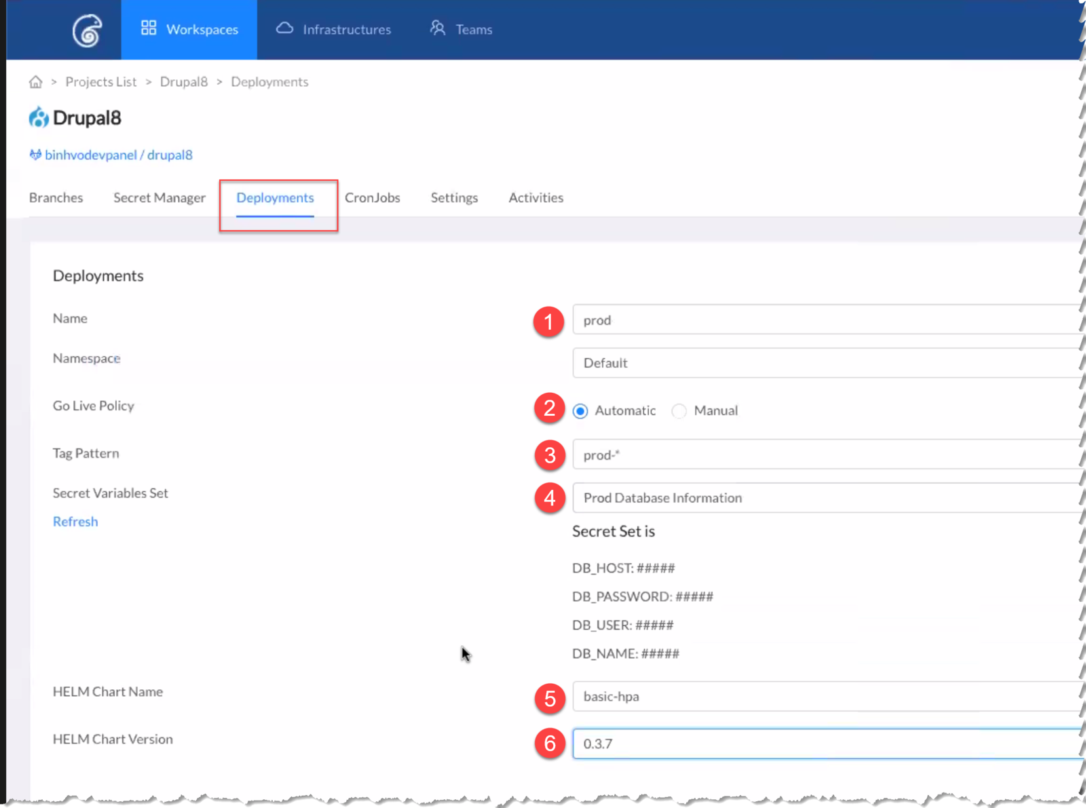Select the Automatic go live policy
The image size is (1086, 808).
point(580,411)
